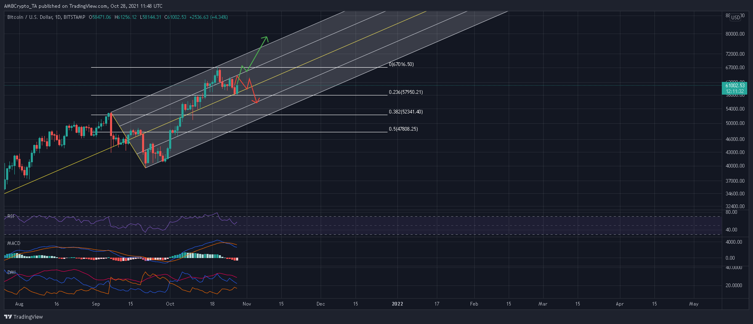Viewport: 753px width, 324px height.
Task: Click the 54000.00 price axis label
Action: tap(735, 109)
